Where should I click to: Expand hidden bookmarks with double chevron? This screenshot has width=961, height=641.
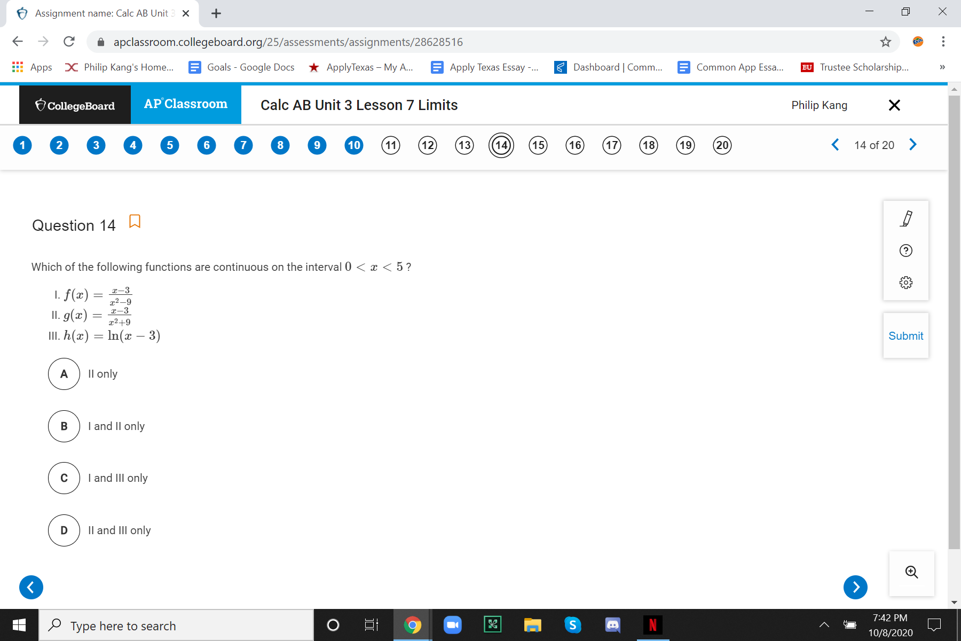[x=941, y=67]
